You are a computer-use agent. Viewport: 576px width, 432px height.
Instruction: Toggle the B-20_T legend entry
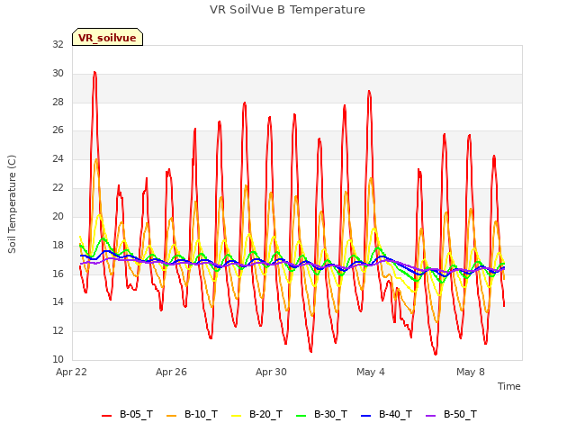(256, 414)
